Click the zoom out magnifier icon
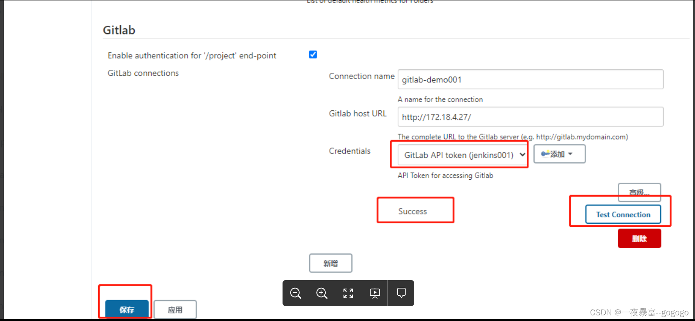This screenshot has height=321, width=695. pos(296,293)
